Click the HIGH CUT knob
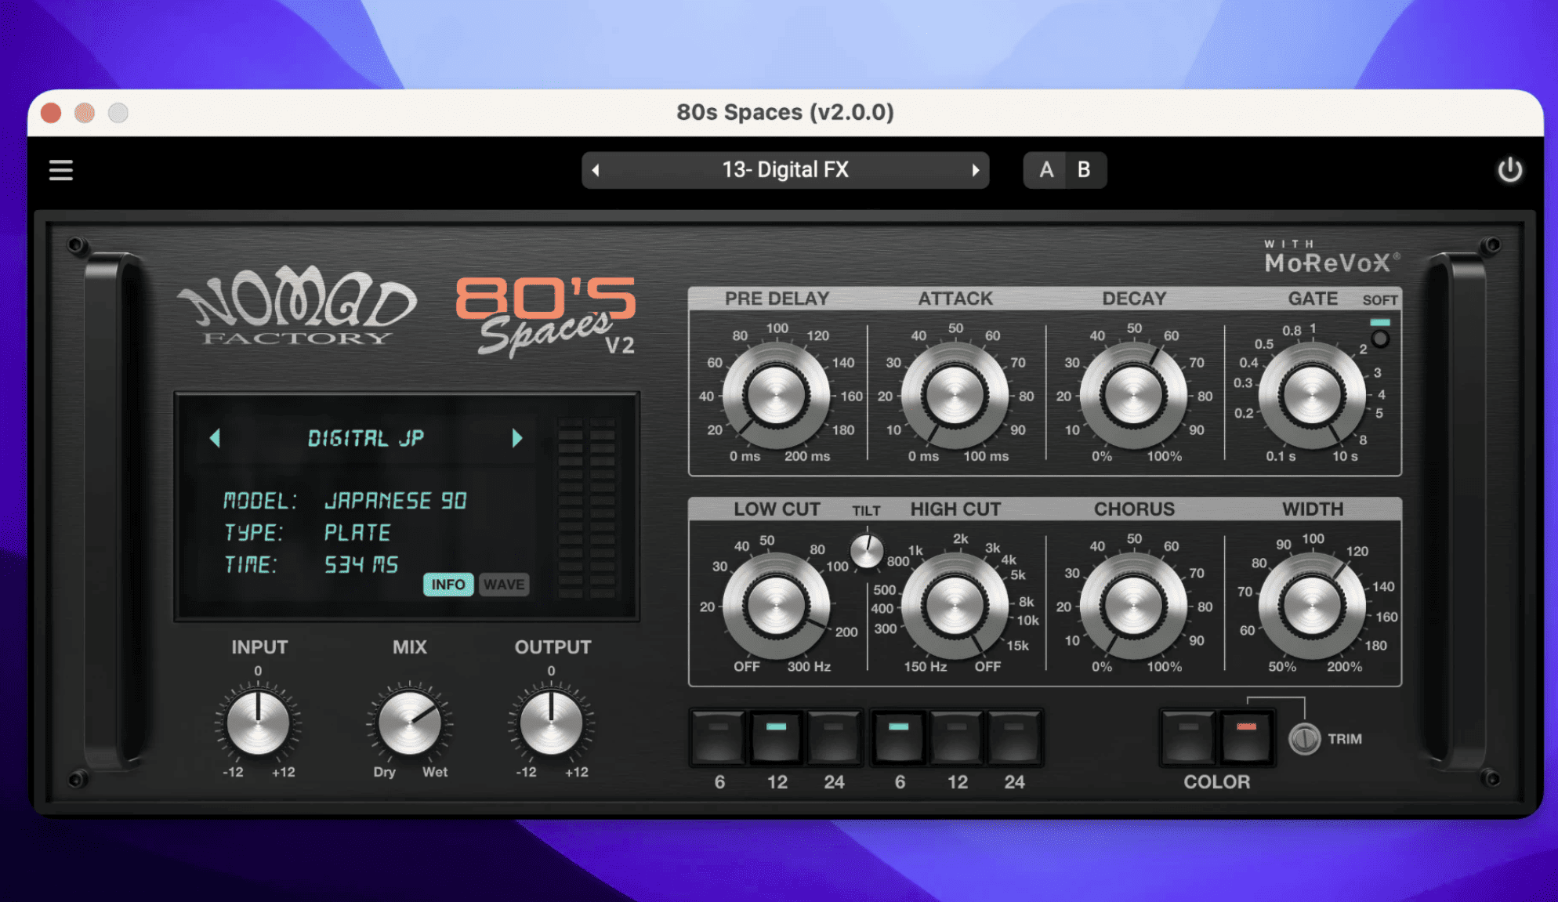 tap(955, 606)
